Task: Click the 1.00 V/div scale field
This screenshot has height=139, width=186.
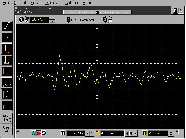Action: coord(39,20)
